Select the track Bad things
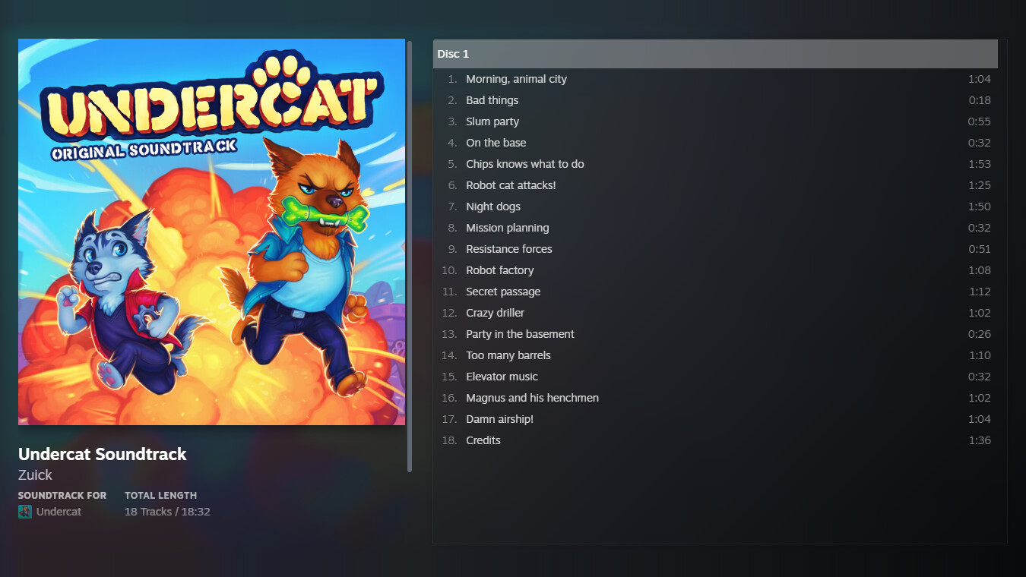Viewport: 1026px width, 577px height. (492, 99)
